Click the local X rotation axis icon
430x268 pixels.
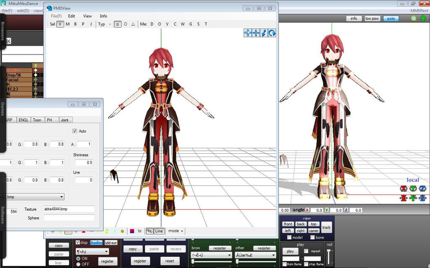pyautogui.click(x=404, y=188)
